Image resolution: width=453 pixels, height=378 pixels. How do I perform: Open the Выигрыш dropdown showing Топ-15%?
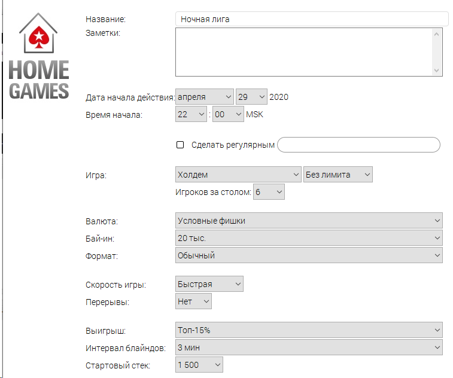click(309, 330)
